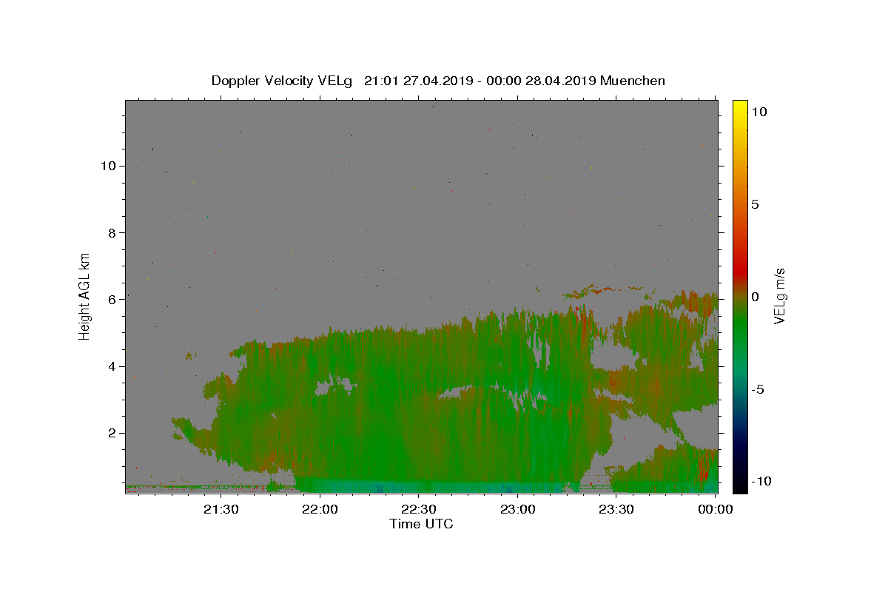Viewport: 888px width, 592px height.
Task: Click the yellow top of the colorbar
Action: pyautogui.click(x=740, y=107)
